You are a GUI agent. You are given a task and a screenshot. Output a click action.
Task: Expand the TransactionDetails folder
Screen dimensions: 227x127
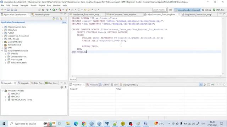point(5,63)
